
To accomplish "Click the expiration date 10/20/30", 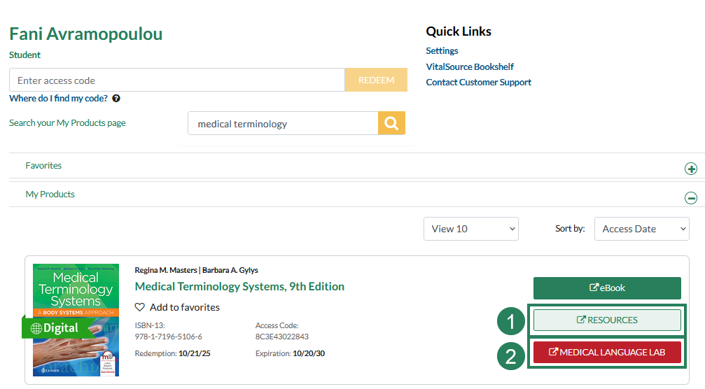I will point(309,353).
